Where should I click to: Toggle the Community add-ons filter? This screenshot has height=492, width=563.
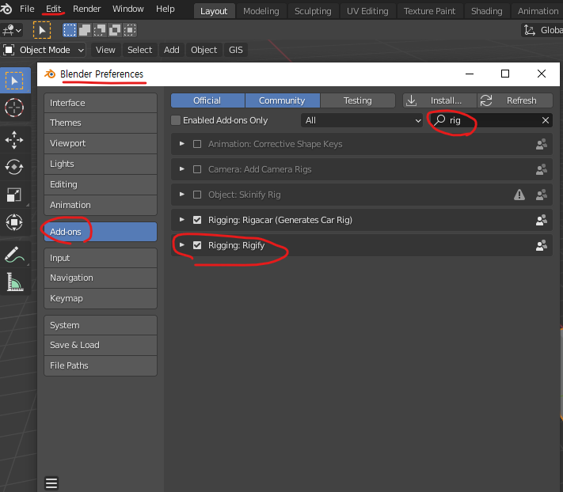pyautogui.click(x=282, y=100)
